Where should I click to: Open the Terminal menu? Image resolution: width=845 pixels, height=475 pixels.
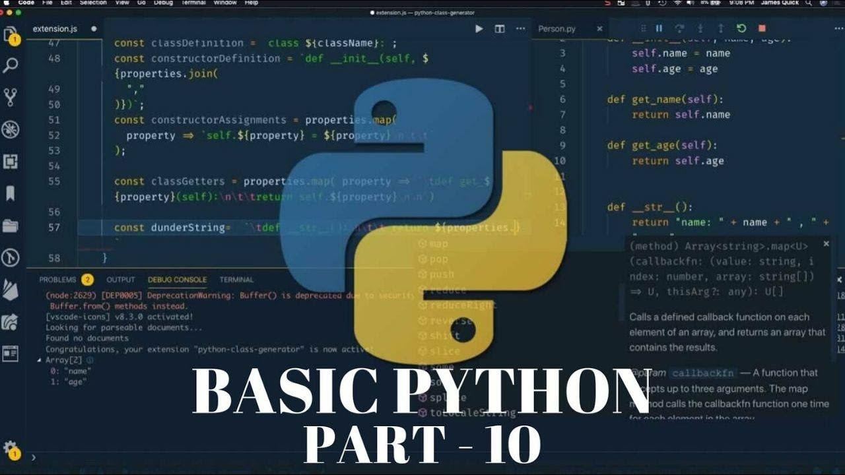(193, 3)
